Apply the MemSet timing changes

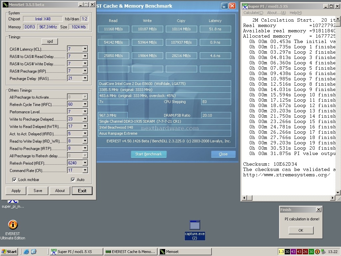16,191
